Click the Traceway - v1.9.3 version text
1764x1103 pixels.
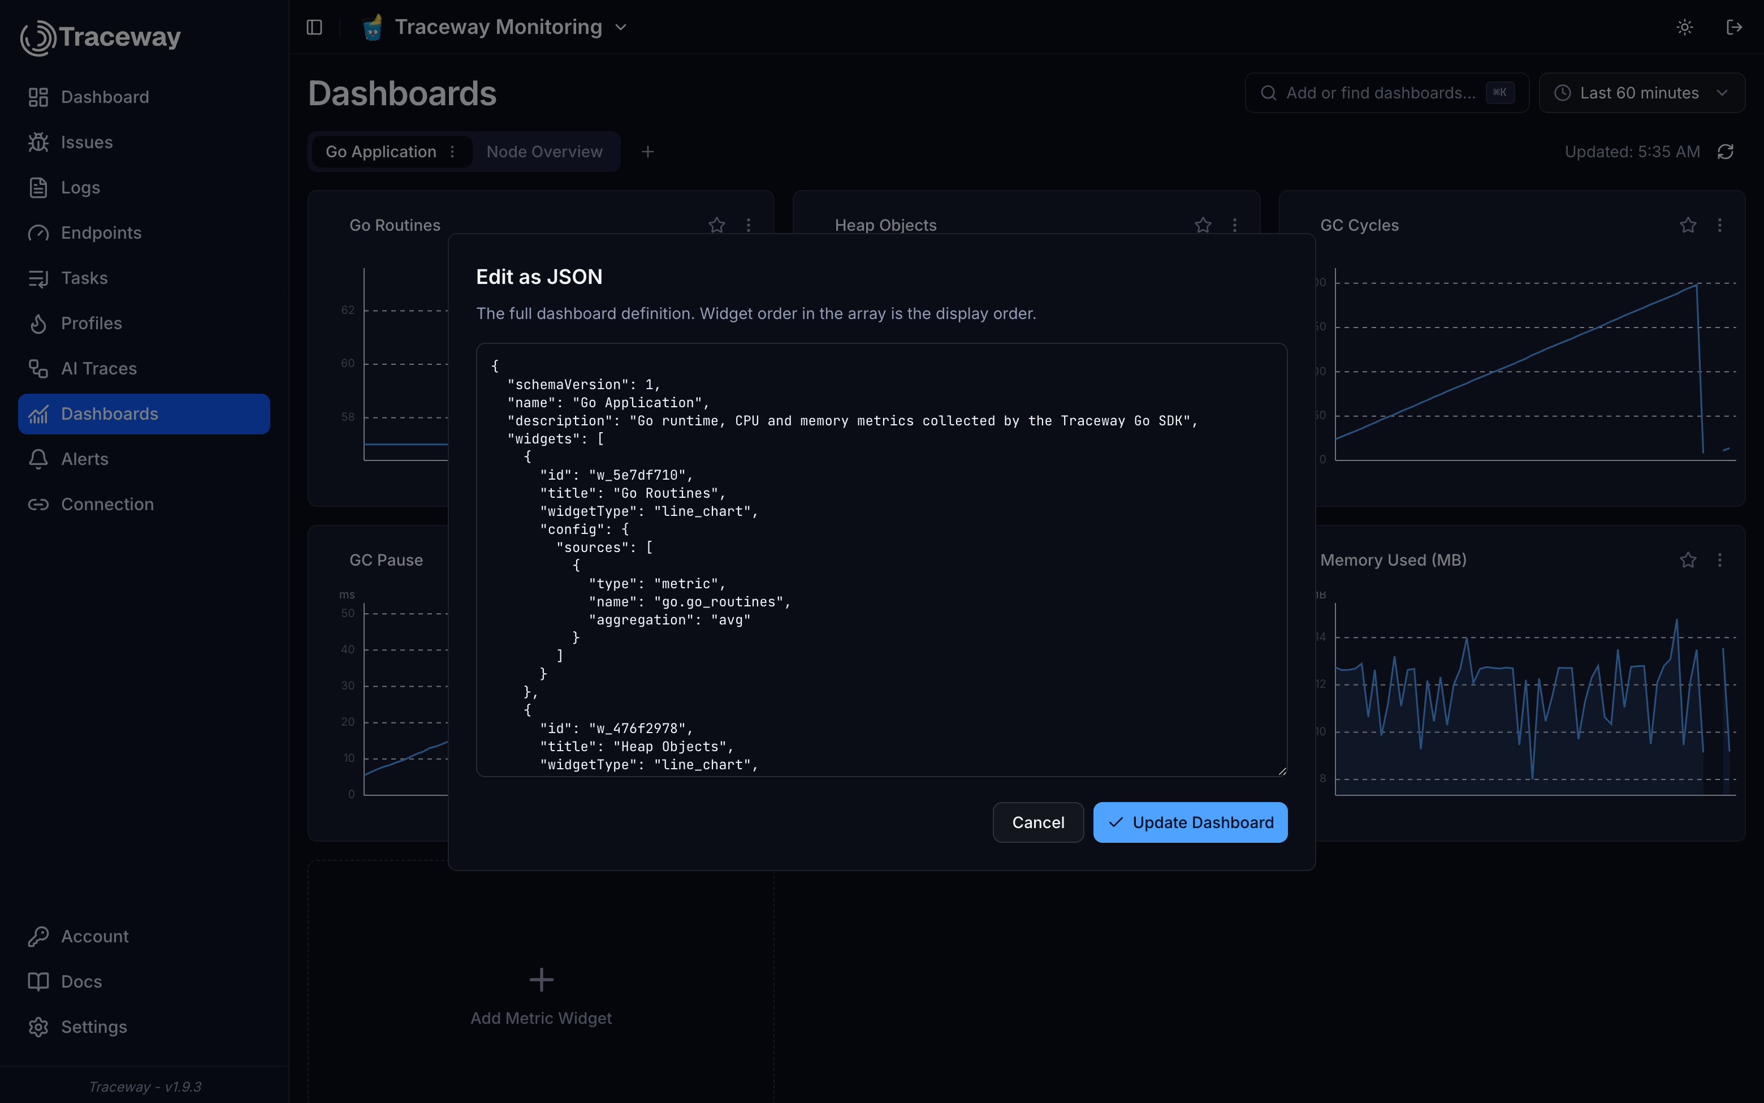(145, 1086)
